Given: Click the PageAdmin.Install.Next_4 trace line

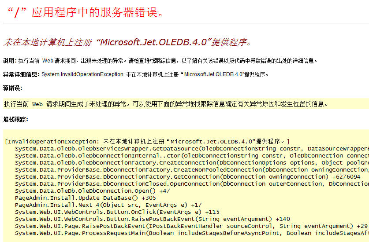Looking at the screenshot, I should 108,205.
